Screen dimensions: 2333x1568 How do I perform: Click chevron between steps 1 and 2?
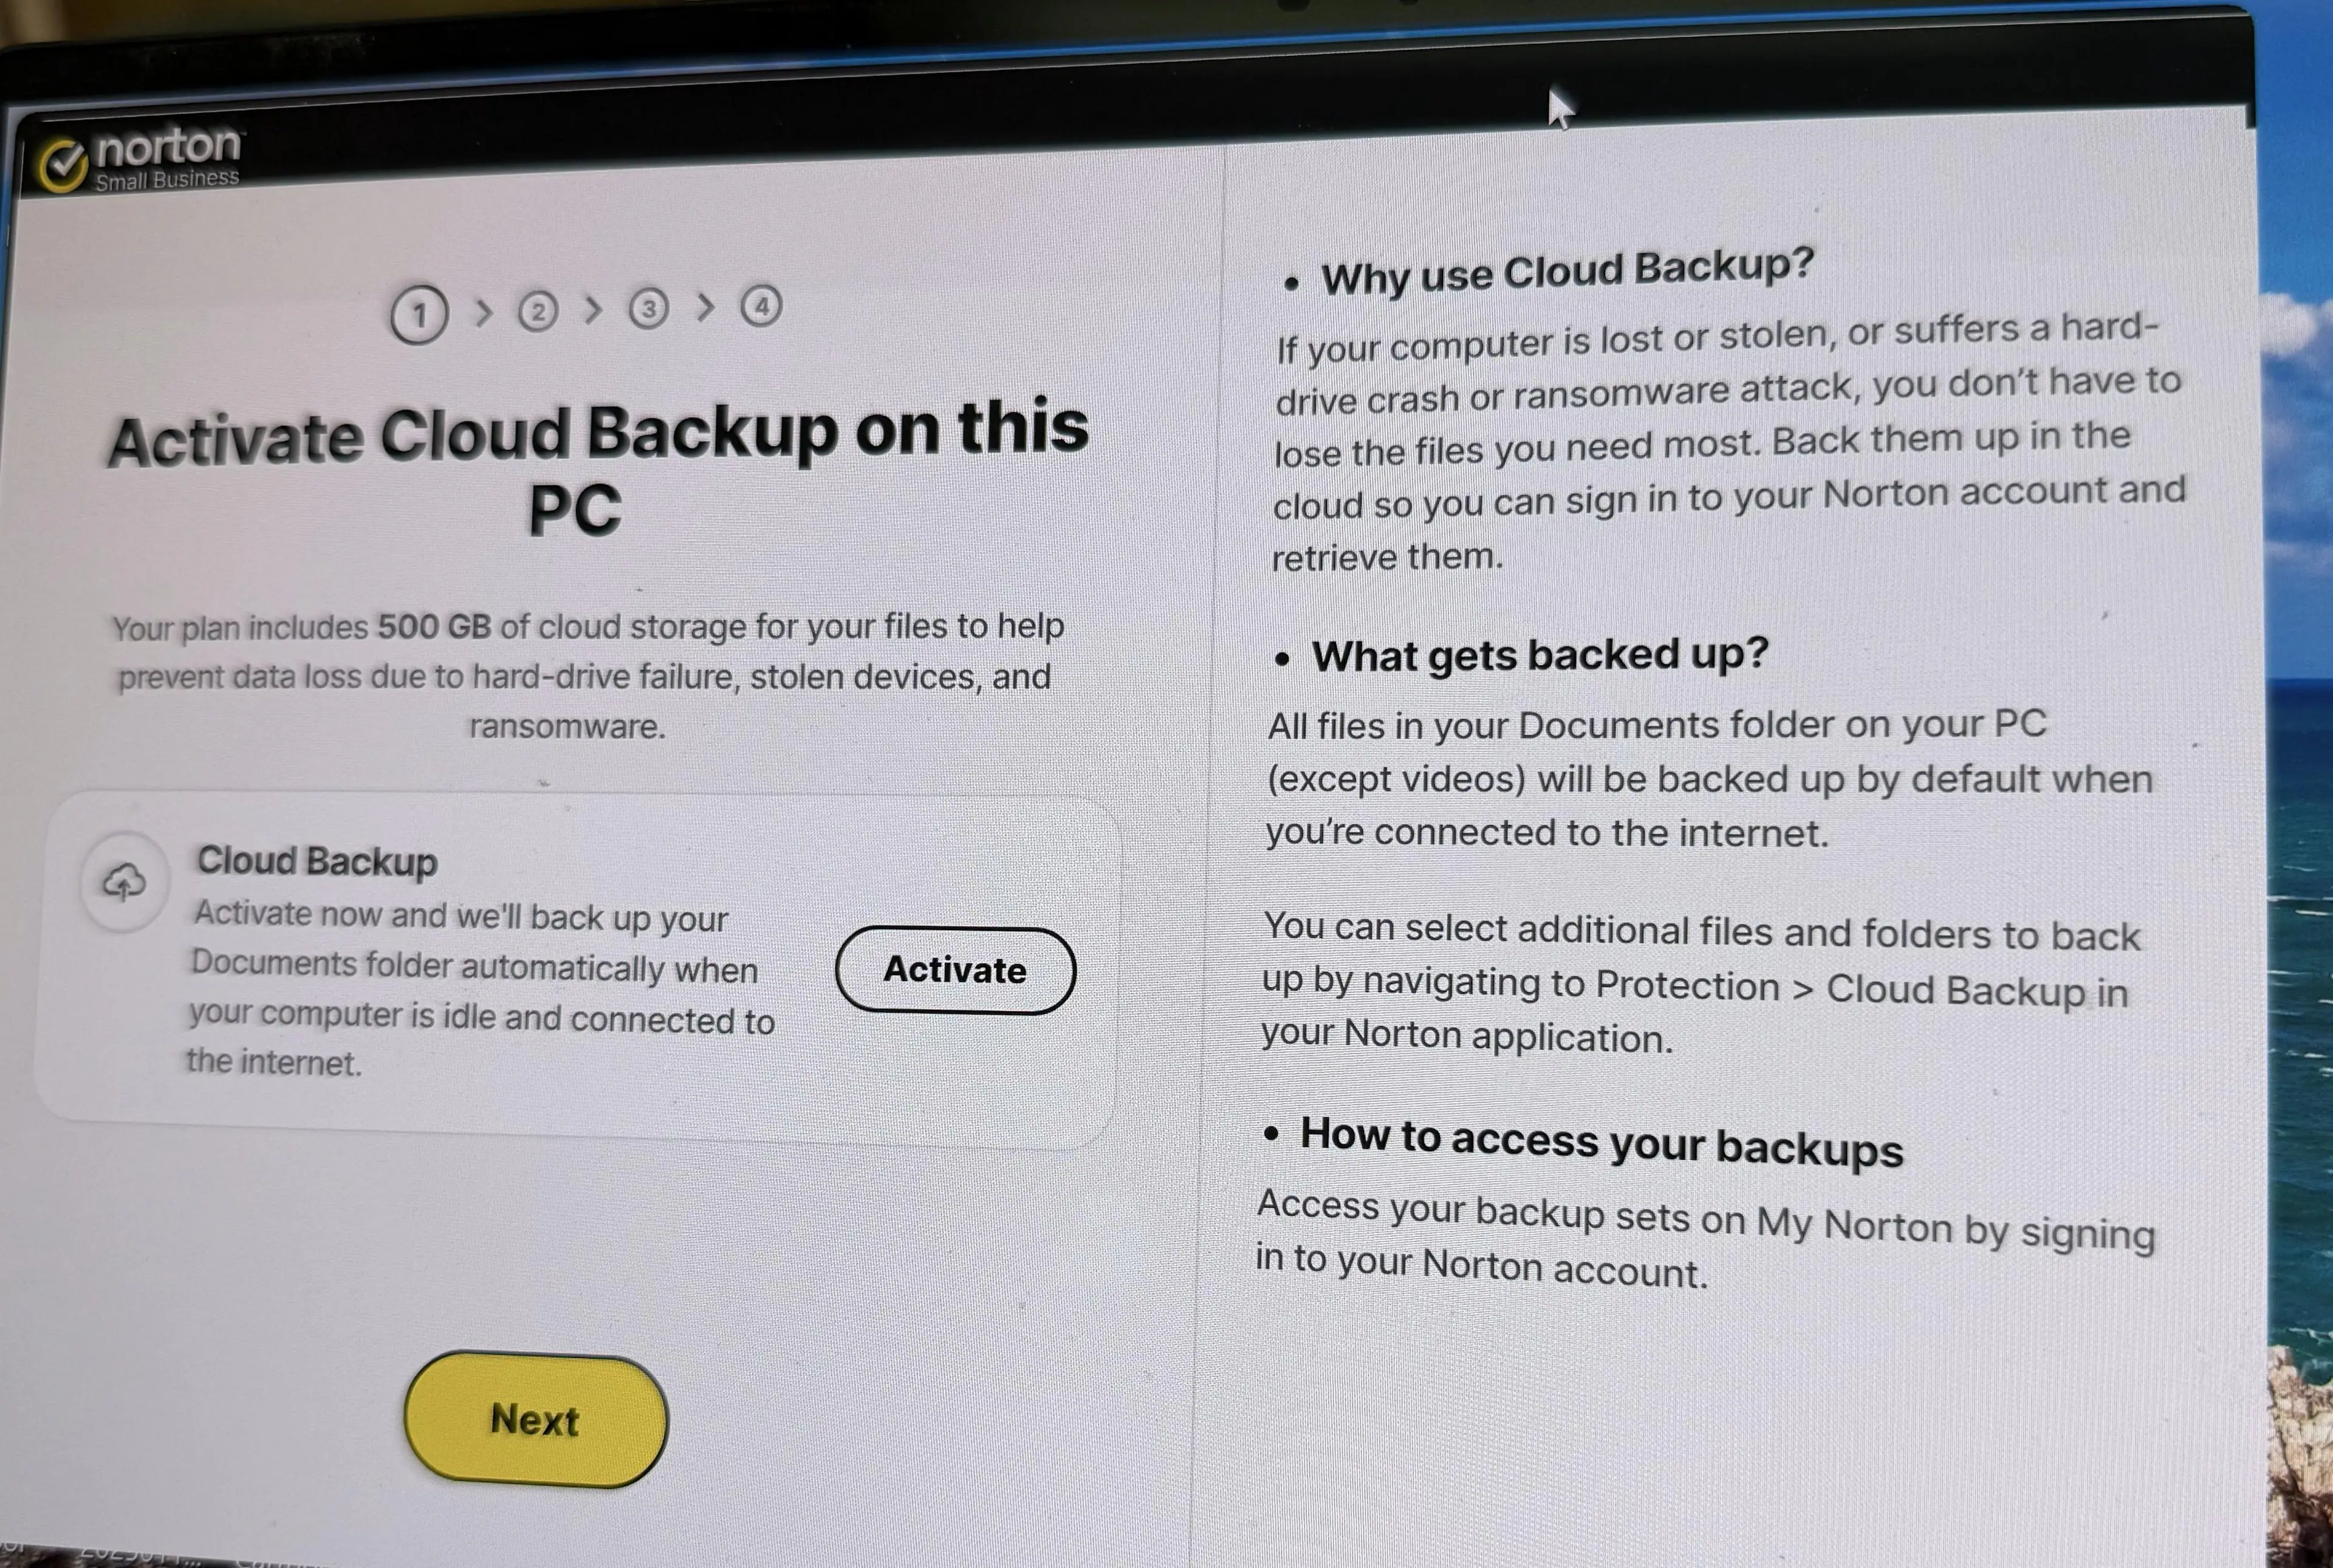[484, 313]
